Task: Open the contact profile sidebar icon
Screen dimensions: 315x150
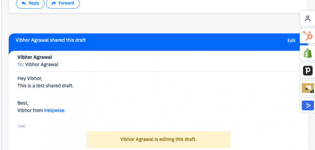Action: [x=307, y=19]
